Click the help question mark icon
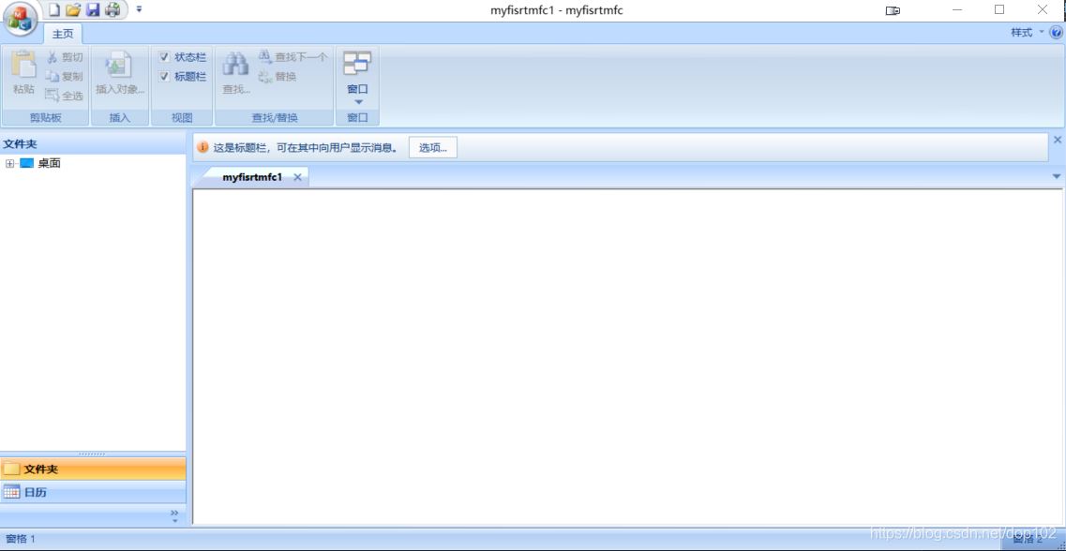The width and height of the screenshot is (1066, 551). [1056, 33]
